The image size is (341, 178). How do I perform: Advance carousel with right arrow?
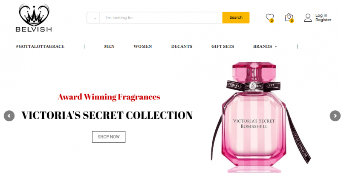click(335, 116)
